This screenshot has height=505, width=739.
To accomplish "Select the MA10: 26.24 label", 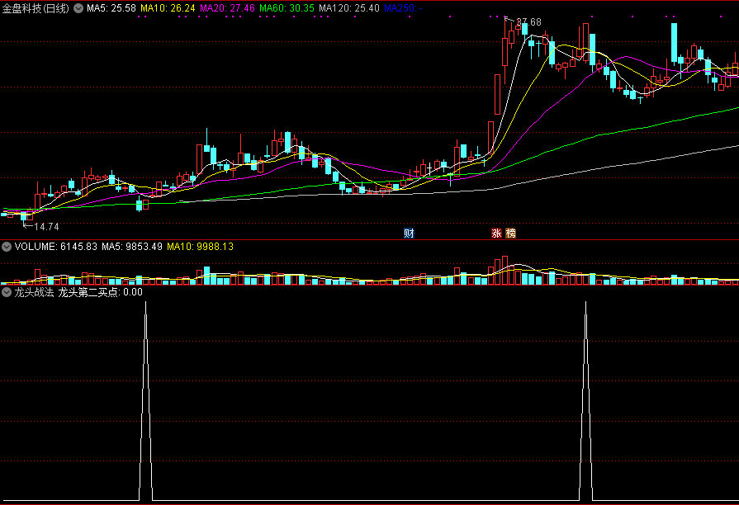I will click(x=168, y=8).
